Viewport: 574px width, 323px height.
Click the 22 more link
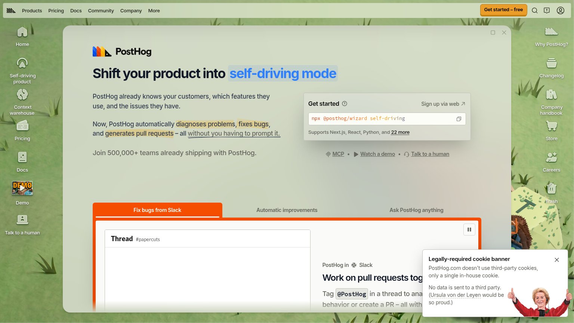coord(400,132)
